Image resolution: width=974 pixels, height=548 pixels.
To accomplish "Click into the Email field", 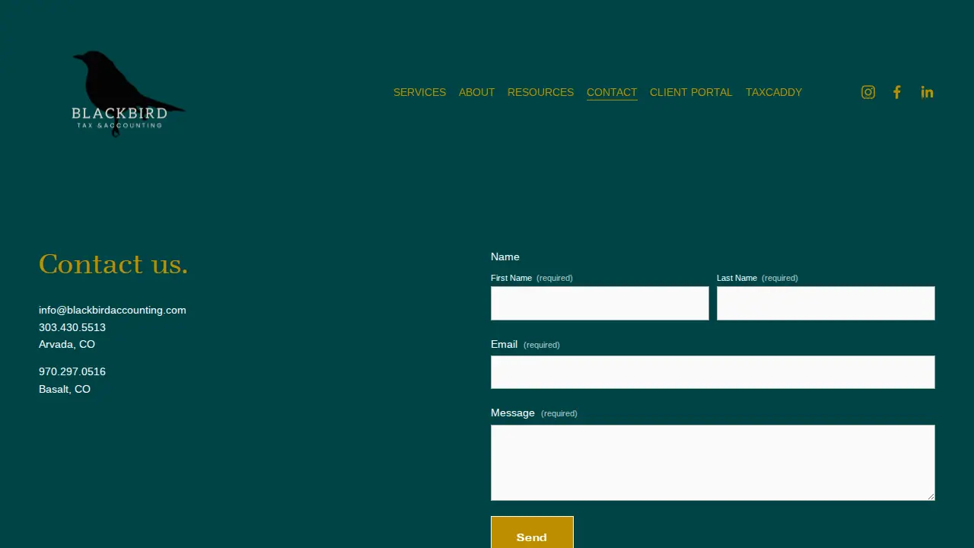I will (x=713, y=372).
